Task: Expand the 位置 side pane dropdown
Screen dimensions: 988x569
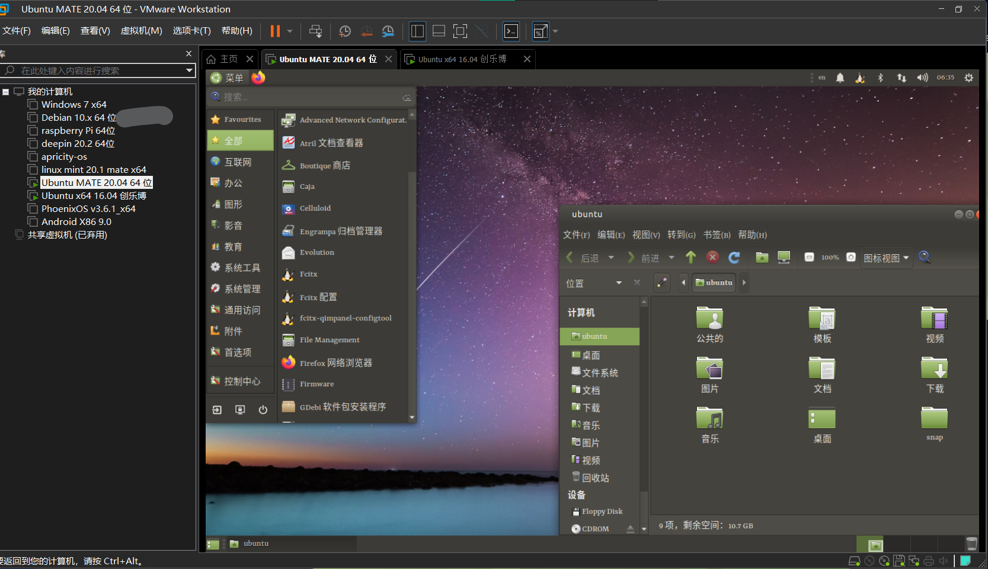Action: coord(619,283)
